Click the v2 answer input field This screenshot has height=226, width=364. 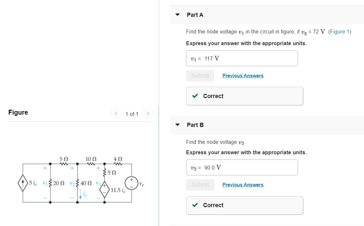(x=242, y=167)
